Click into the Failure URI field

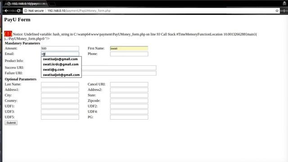click(119, 73)
